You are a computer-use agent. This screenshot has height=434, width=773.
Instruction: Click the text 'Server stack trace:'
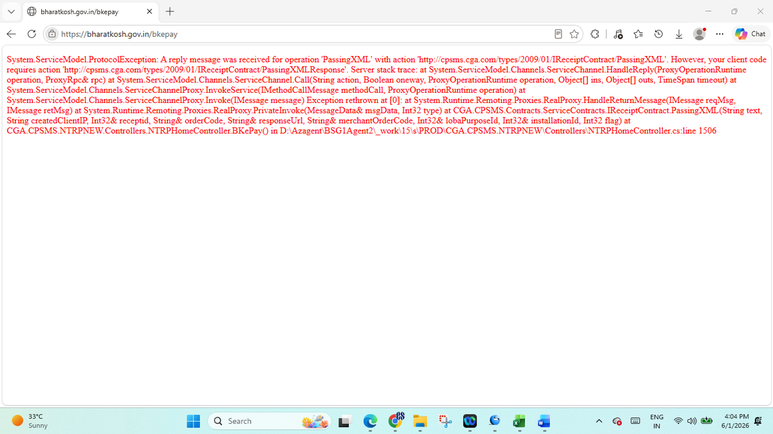(384, 70)
